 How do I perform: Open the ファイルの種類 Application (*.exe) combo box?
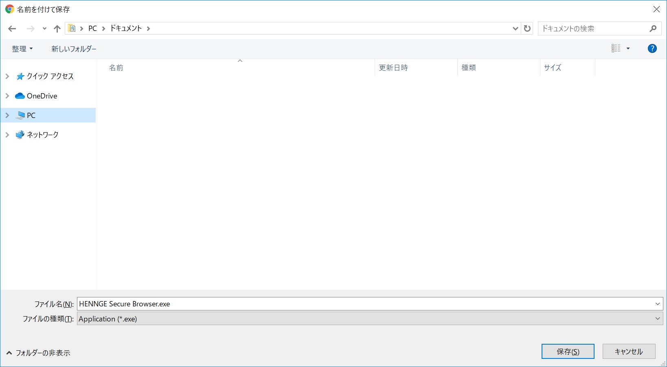pyautogui.click(x=370, y=319)
